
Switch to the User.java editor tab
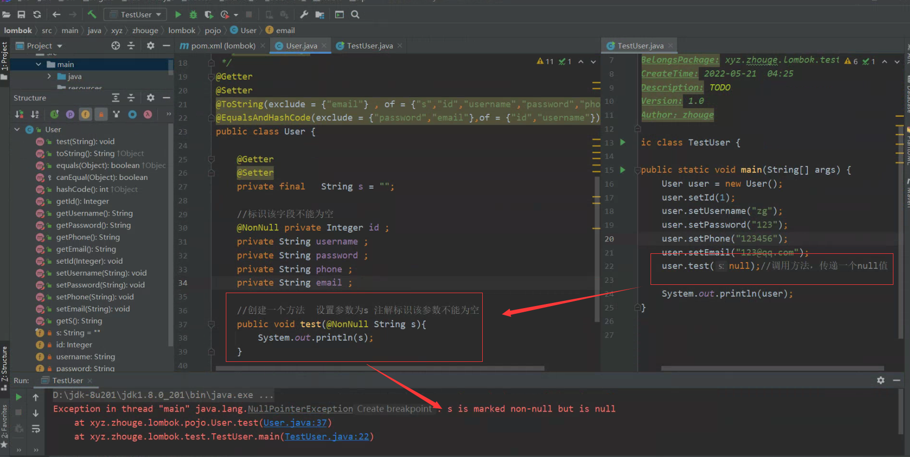pos(301,45)
